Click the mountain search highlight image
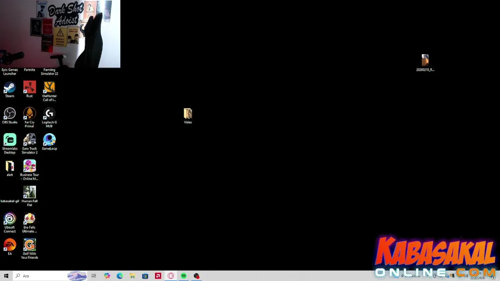 [77, 276]
